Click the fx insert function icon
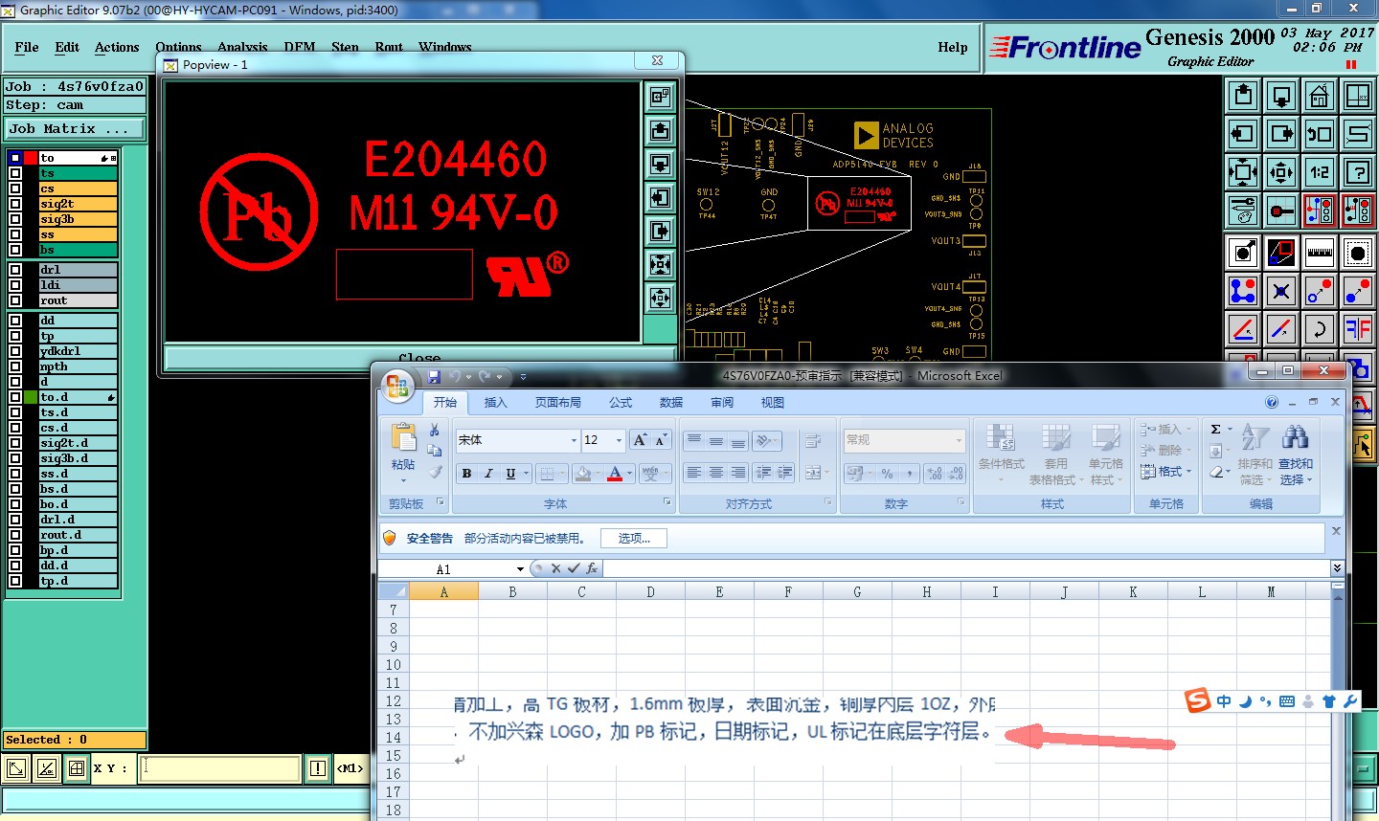 tap(592, 568)
